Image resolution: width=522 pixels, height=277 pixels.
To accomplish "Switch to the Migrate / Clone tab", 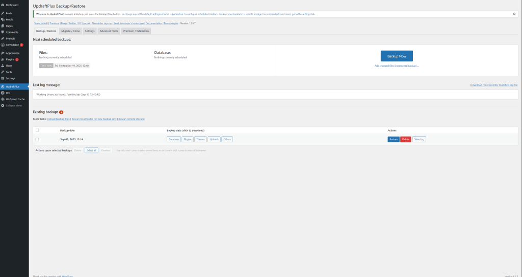I will 71,31.
